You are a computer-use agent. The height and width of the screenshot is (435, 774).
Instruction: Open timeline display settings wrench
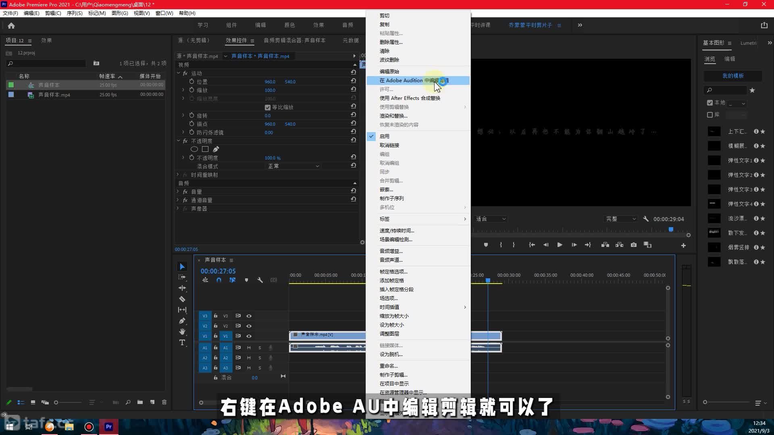click(x=260, y=280)
